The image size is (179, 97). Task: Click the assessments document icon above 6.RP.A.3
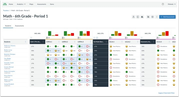tap(78, 38)
